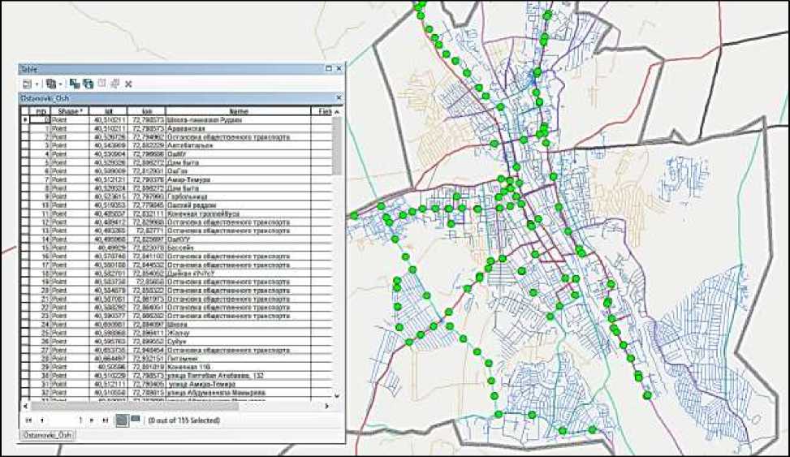Click the Clear Selection icon

click(x=101, y=84)
